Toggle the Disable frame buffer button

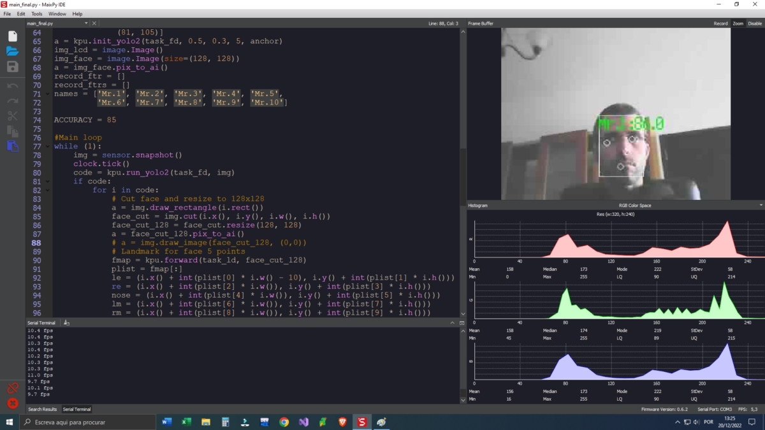[755, 24]
